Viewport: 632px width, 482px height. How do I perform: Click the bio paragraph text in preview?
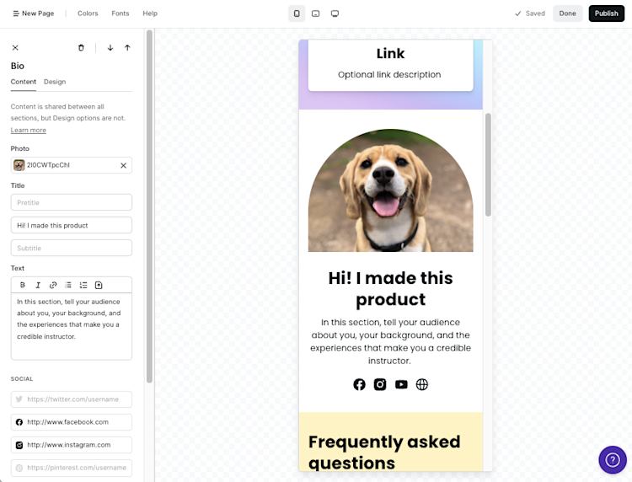point(390,341)
